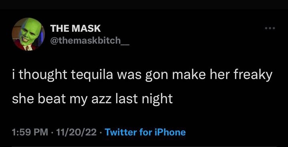This screenshot has width=288, height=147.
Task: Click the word 'night' ending the tweet
Action: coord(157,99)
